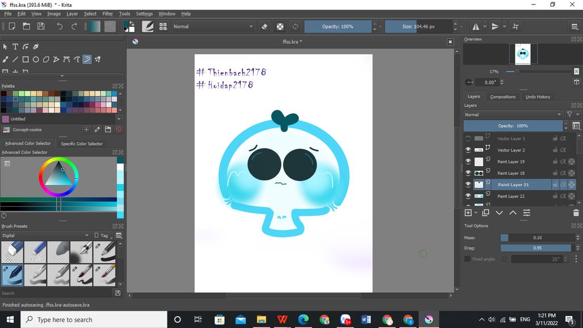Select the Rectangle tool

[x=26, y=59]
